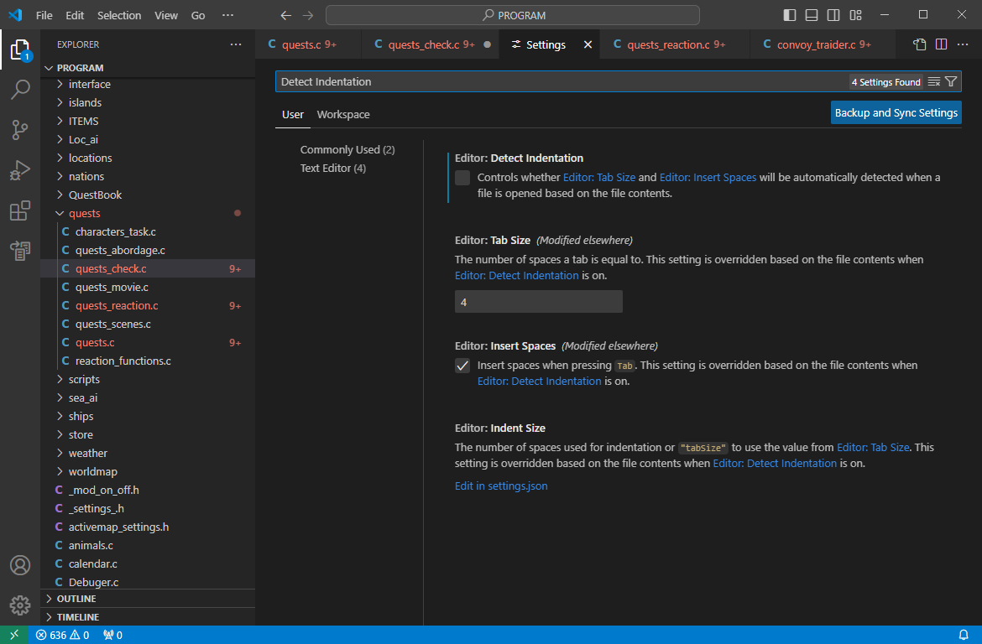Open the Source Control view
982x644 pixels.
[20, 129]
